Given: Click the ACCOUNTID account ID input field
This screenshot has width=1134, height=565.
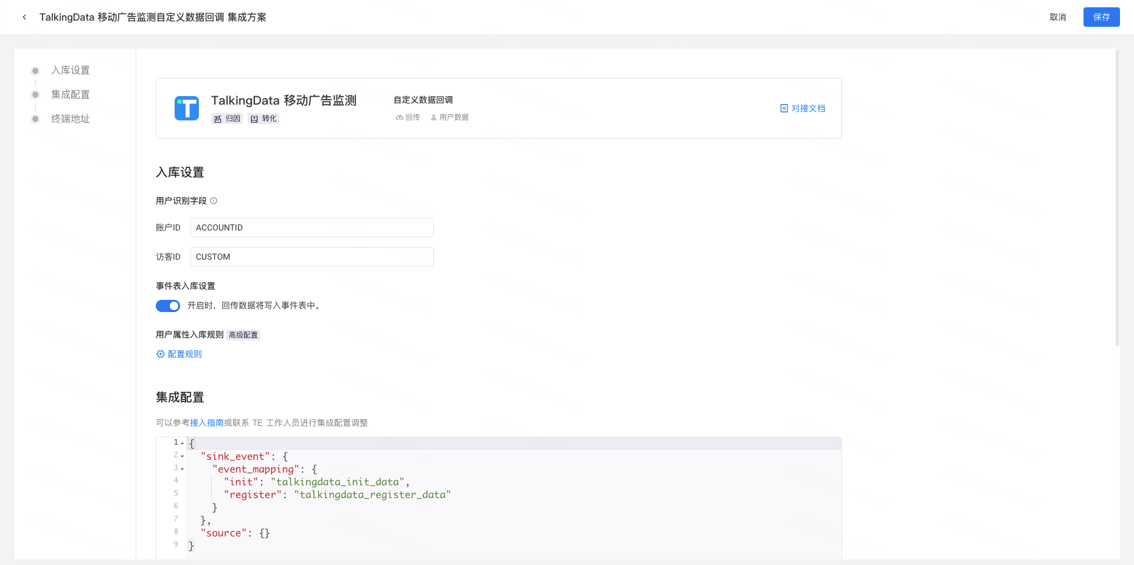Looking at the screenshot, I should tap(311, 227).
